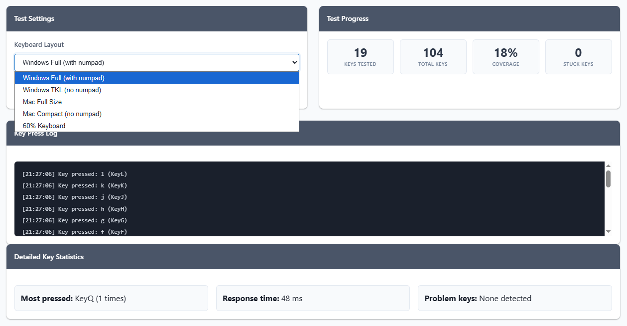
Task: Click the Response time statistics box
Action: point(313,298)
